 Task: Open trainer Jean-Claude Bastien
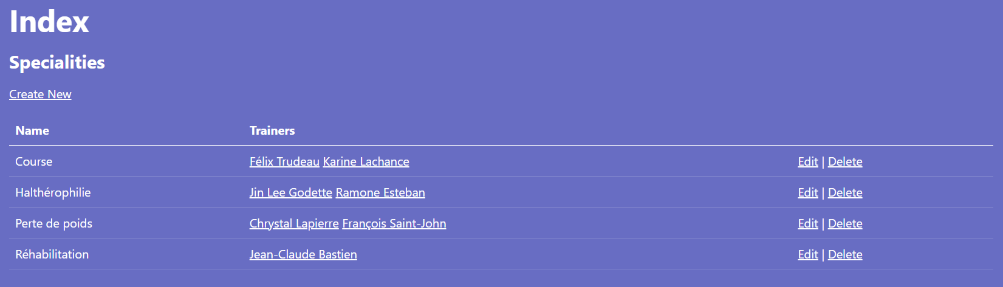coord(303,254)
